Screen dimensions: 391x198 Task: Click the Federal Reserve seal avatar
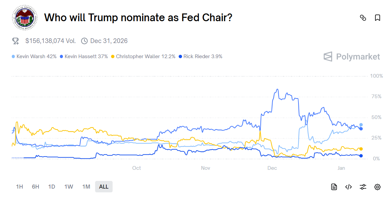(x=24, y=17)
